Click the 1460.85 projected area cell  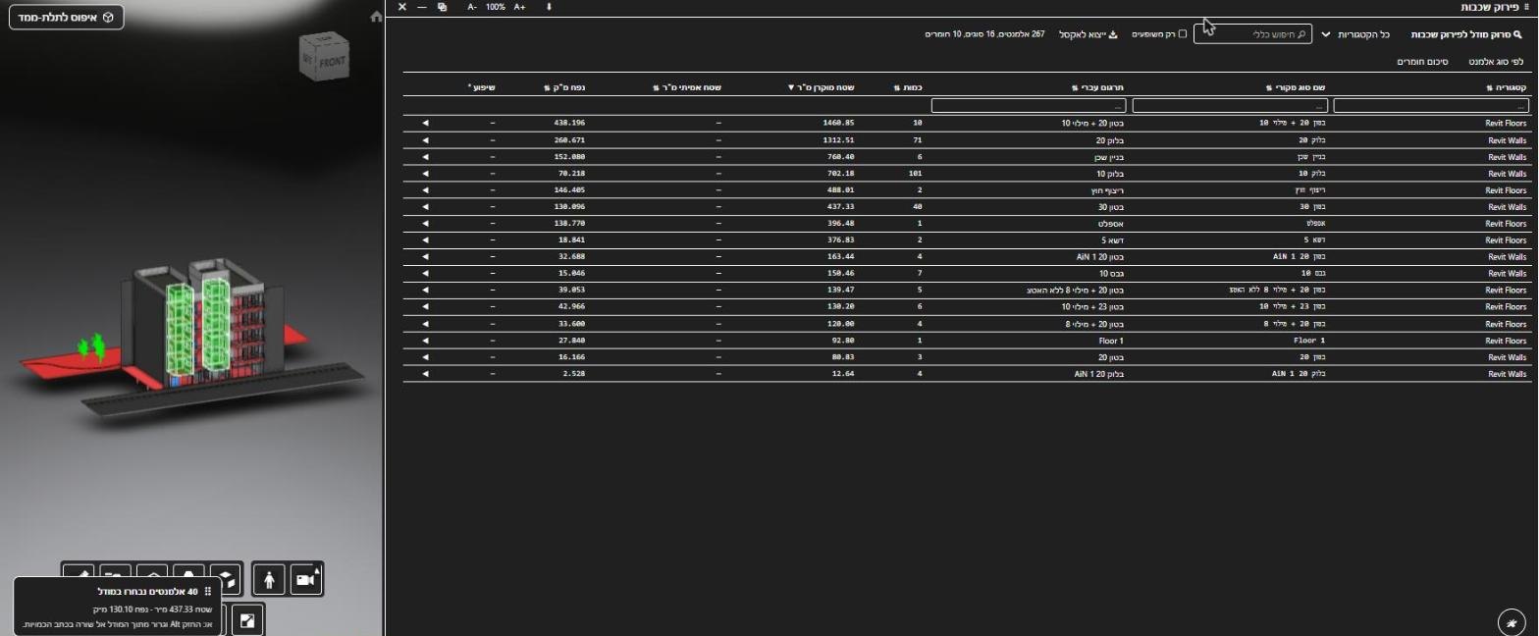(837, 124)
